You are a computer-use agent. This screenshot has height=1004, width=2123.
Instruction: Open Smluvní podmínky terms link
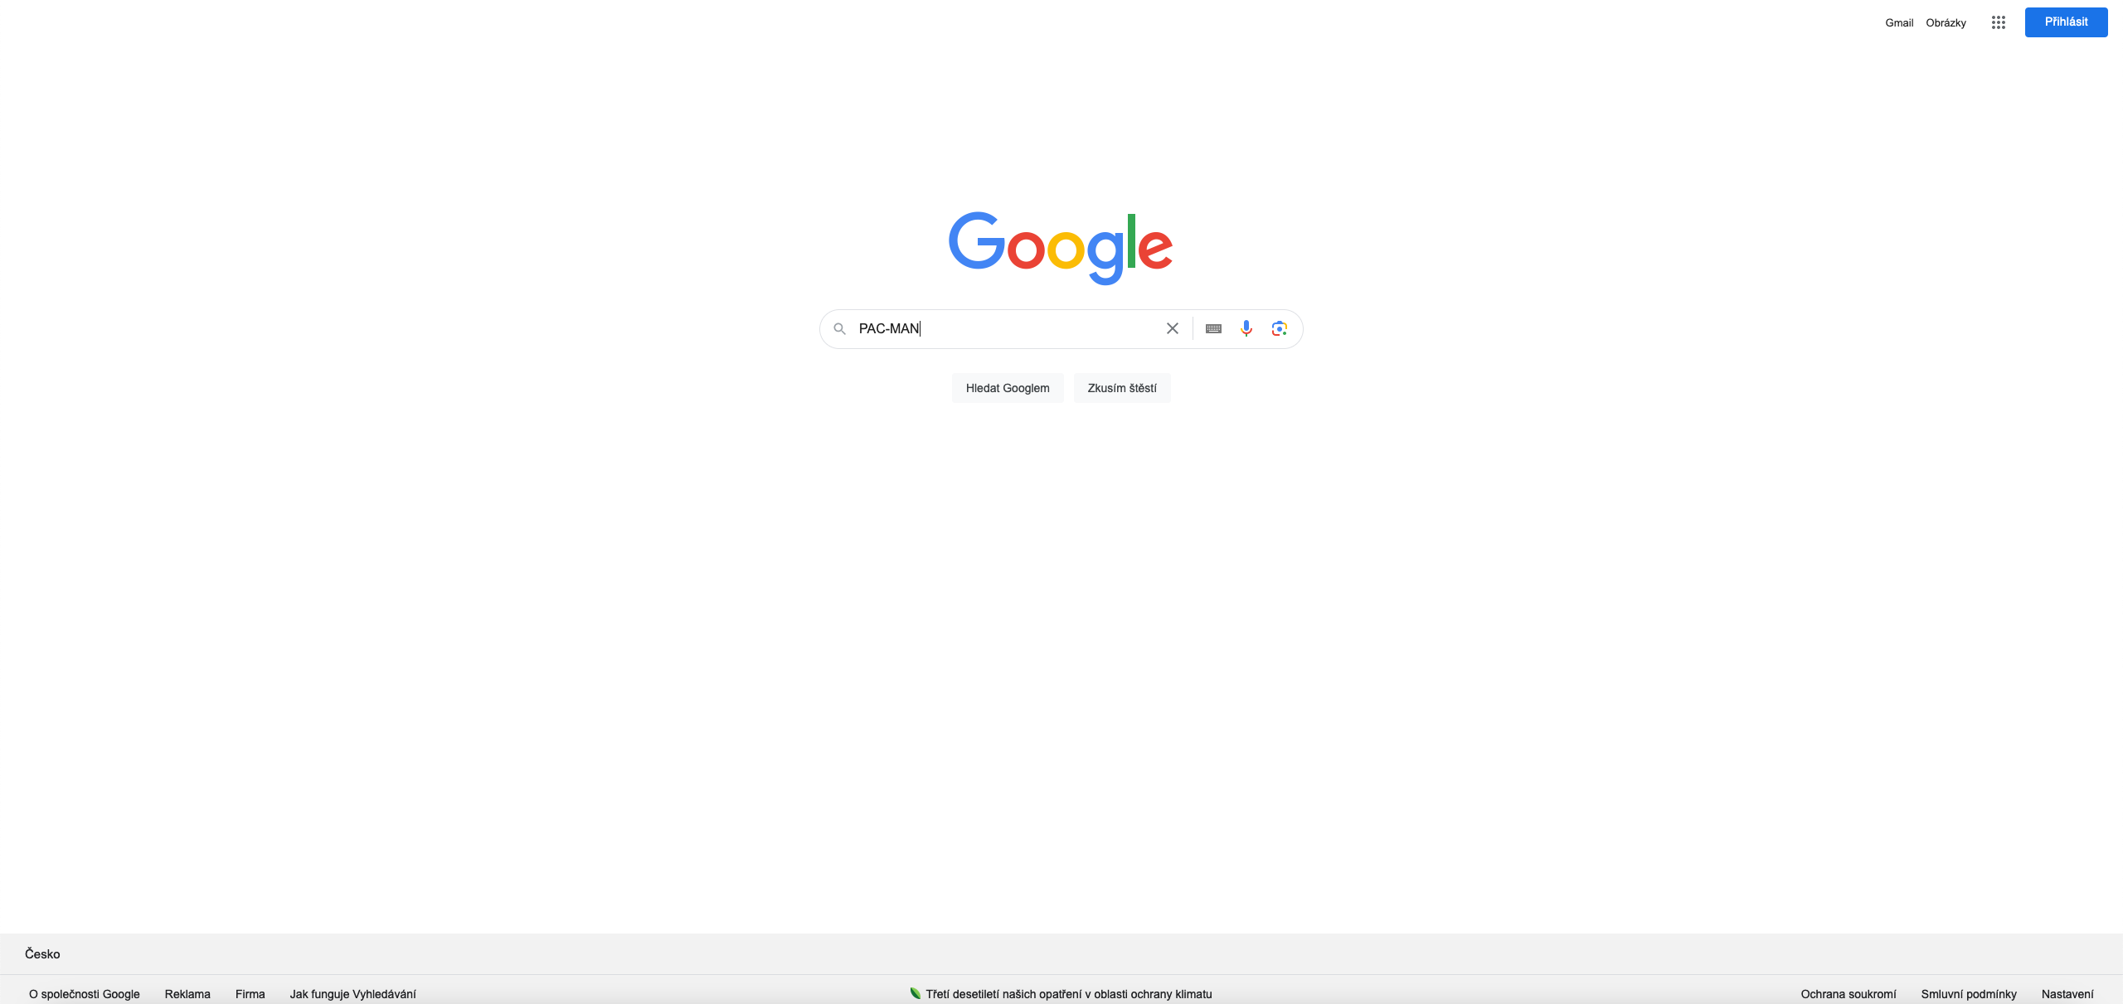(x=1968, y=993)
